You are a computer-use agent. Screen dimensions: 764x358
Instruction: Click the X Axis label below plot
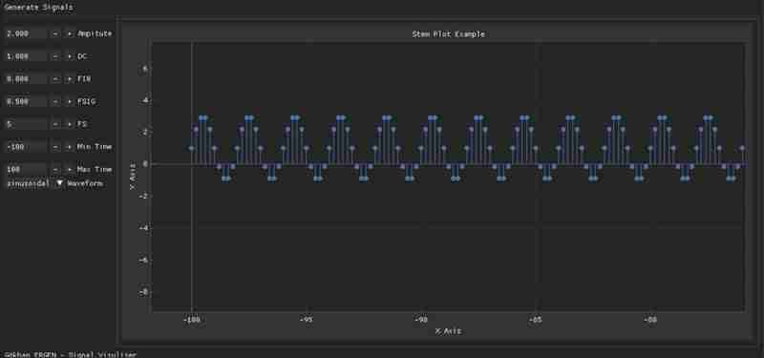pos(448,331)
